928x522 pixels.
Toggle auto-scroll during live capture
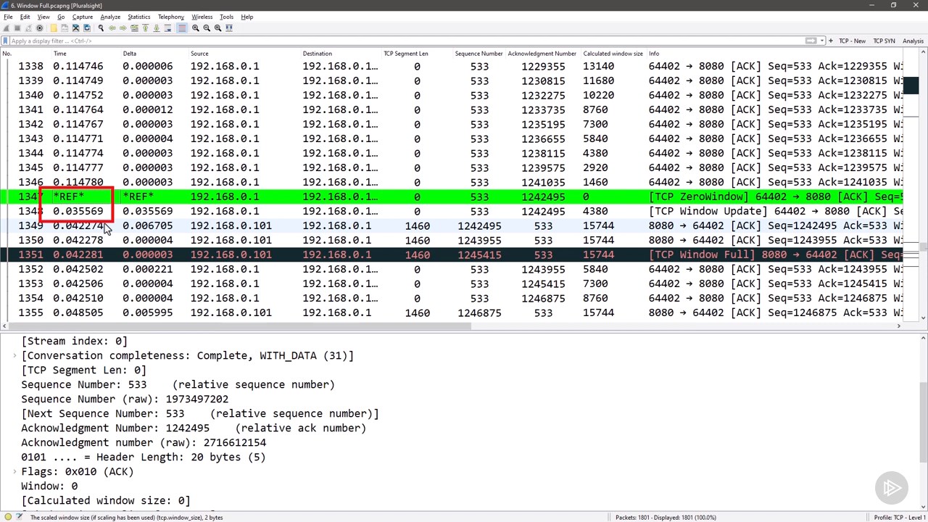click(x=167, y=28)
